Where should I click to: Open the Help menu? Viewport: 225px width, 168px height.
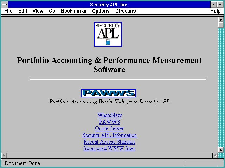point(215,11)
